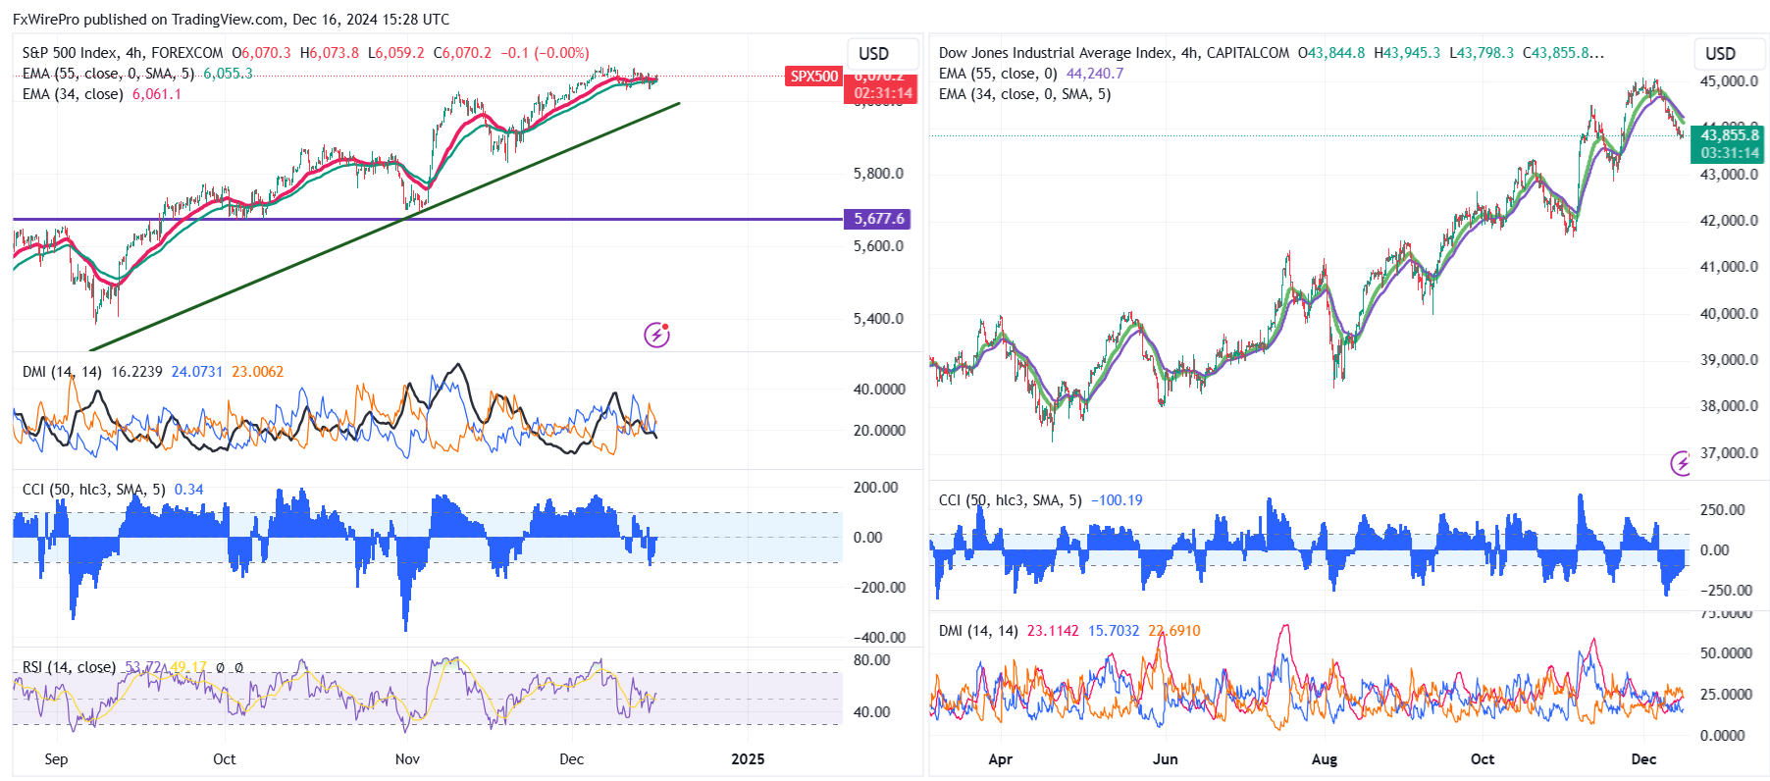The width and height of the screenshot is (1770, 781).
Task: Click the close value C6,070.2
Action: 463,53
